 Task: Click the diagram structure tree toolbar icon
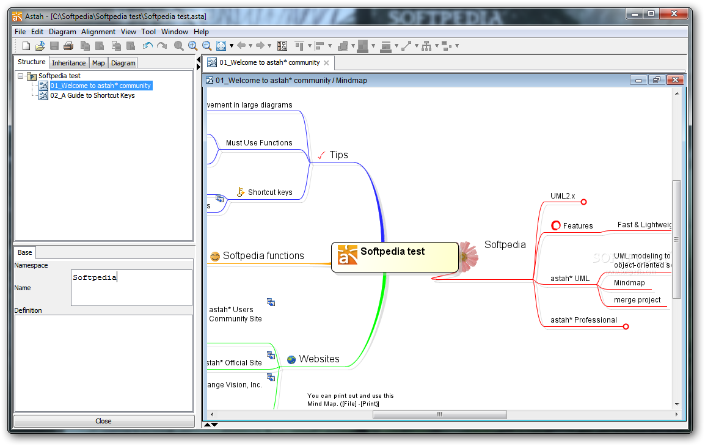pos(282,46)
